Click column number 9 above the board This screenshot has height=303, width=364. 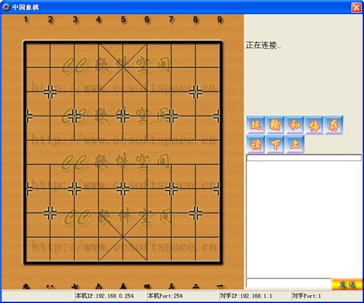(x=220, y=20)
